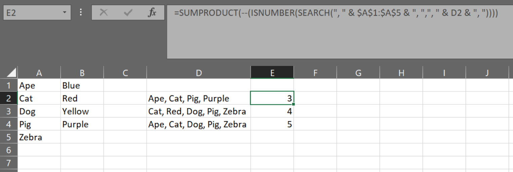Select cell with text Purple in column B
Viewport: 513px width, 172px height.
82,124
